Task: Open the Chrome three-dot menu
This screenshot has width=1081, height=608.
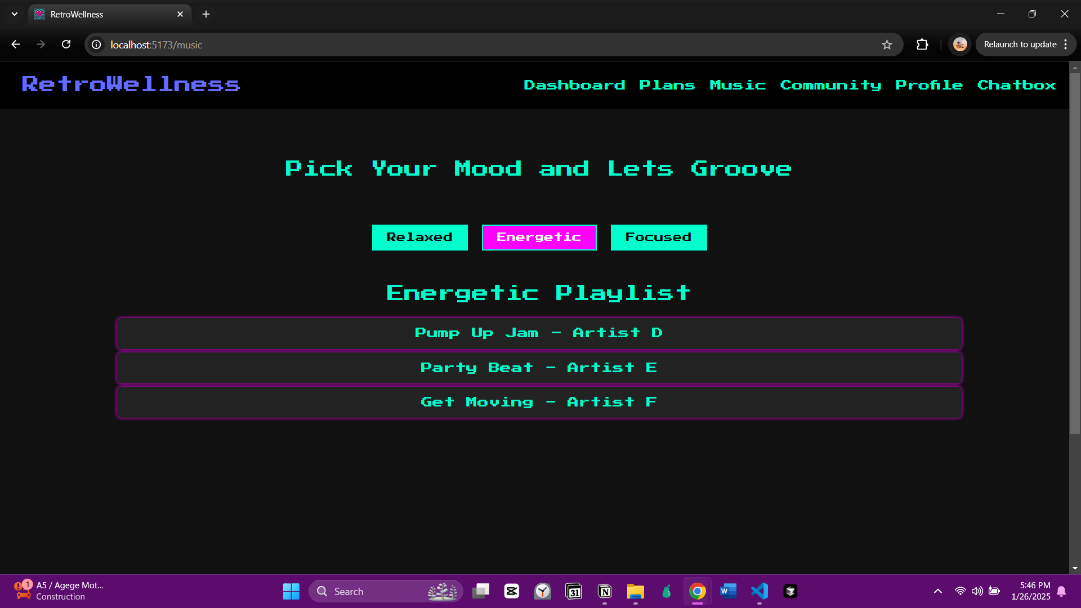Action: pos(1066,44)
